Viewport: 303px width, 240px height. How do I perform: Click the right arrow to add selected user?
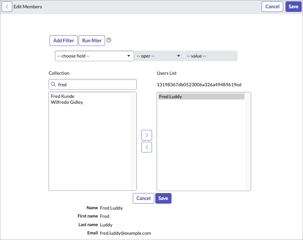[x=146, y=135]
